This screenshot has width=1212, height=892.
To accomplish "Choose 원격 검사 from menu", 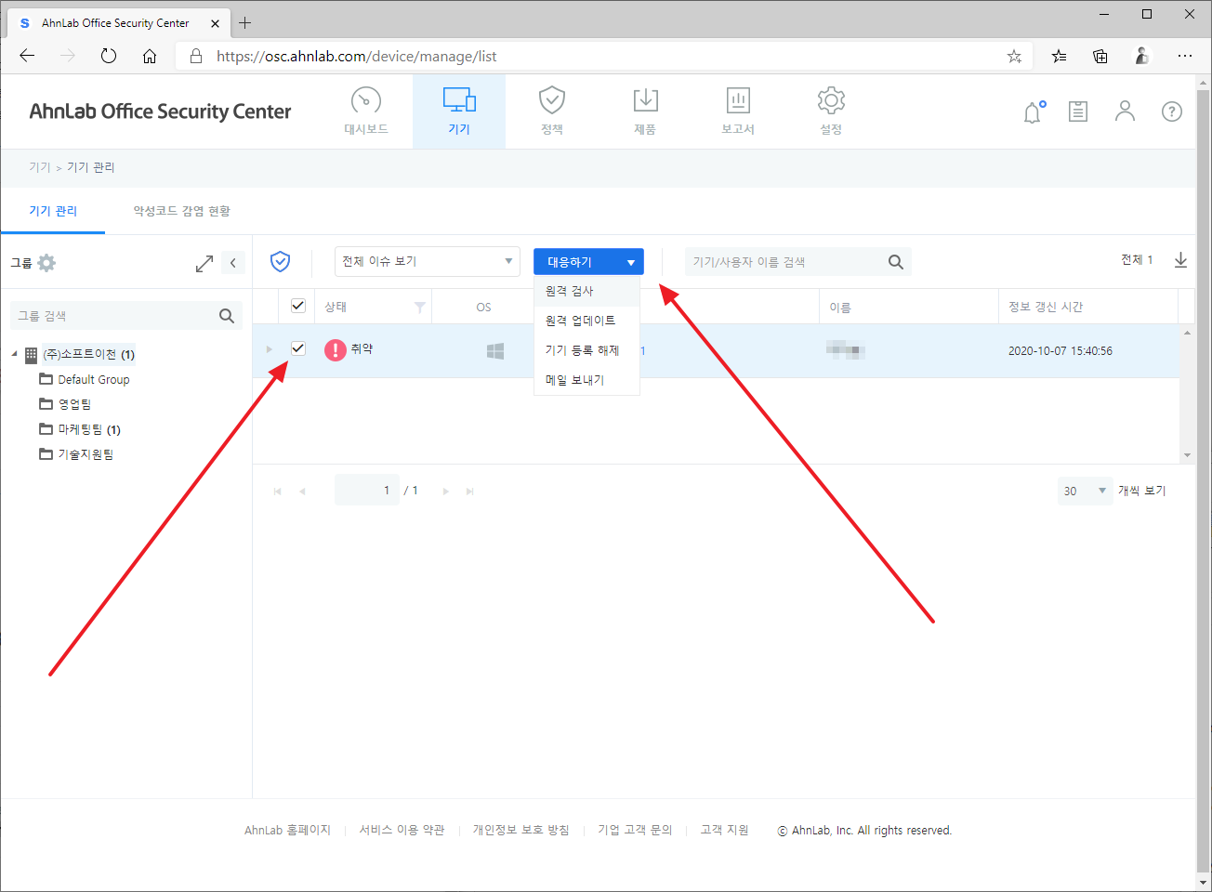I will (x=586, y=291).
